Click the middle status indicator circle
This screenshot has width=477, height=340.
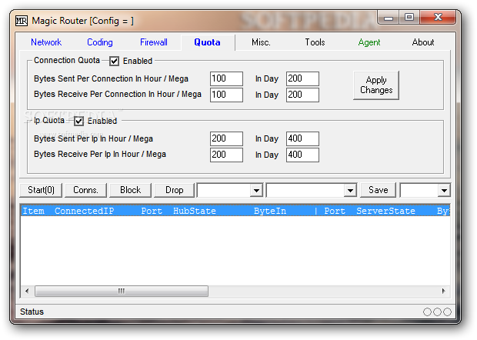point(437,312)
